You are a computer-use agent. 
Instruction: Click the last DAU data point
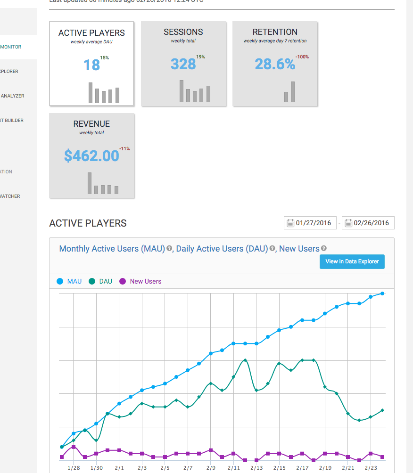pyautogui.click(x=382, y=410)
